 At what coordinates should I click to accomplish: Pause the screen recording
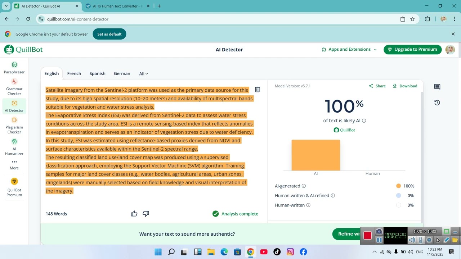pos(379,240)
